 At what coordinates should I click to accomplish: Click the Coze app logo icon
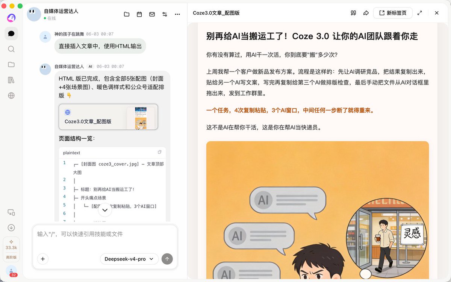pos(11,17)
